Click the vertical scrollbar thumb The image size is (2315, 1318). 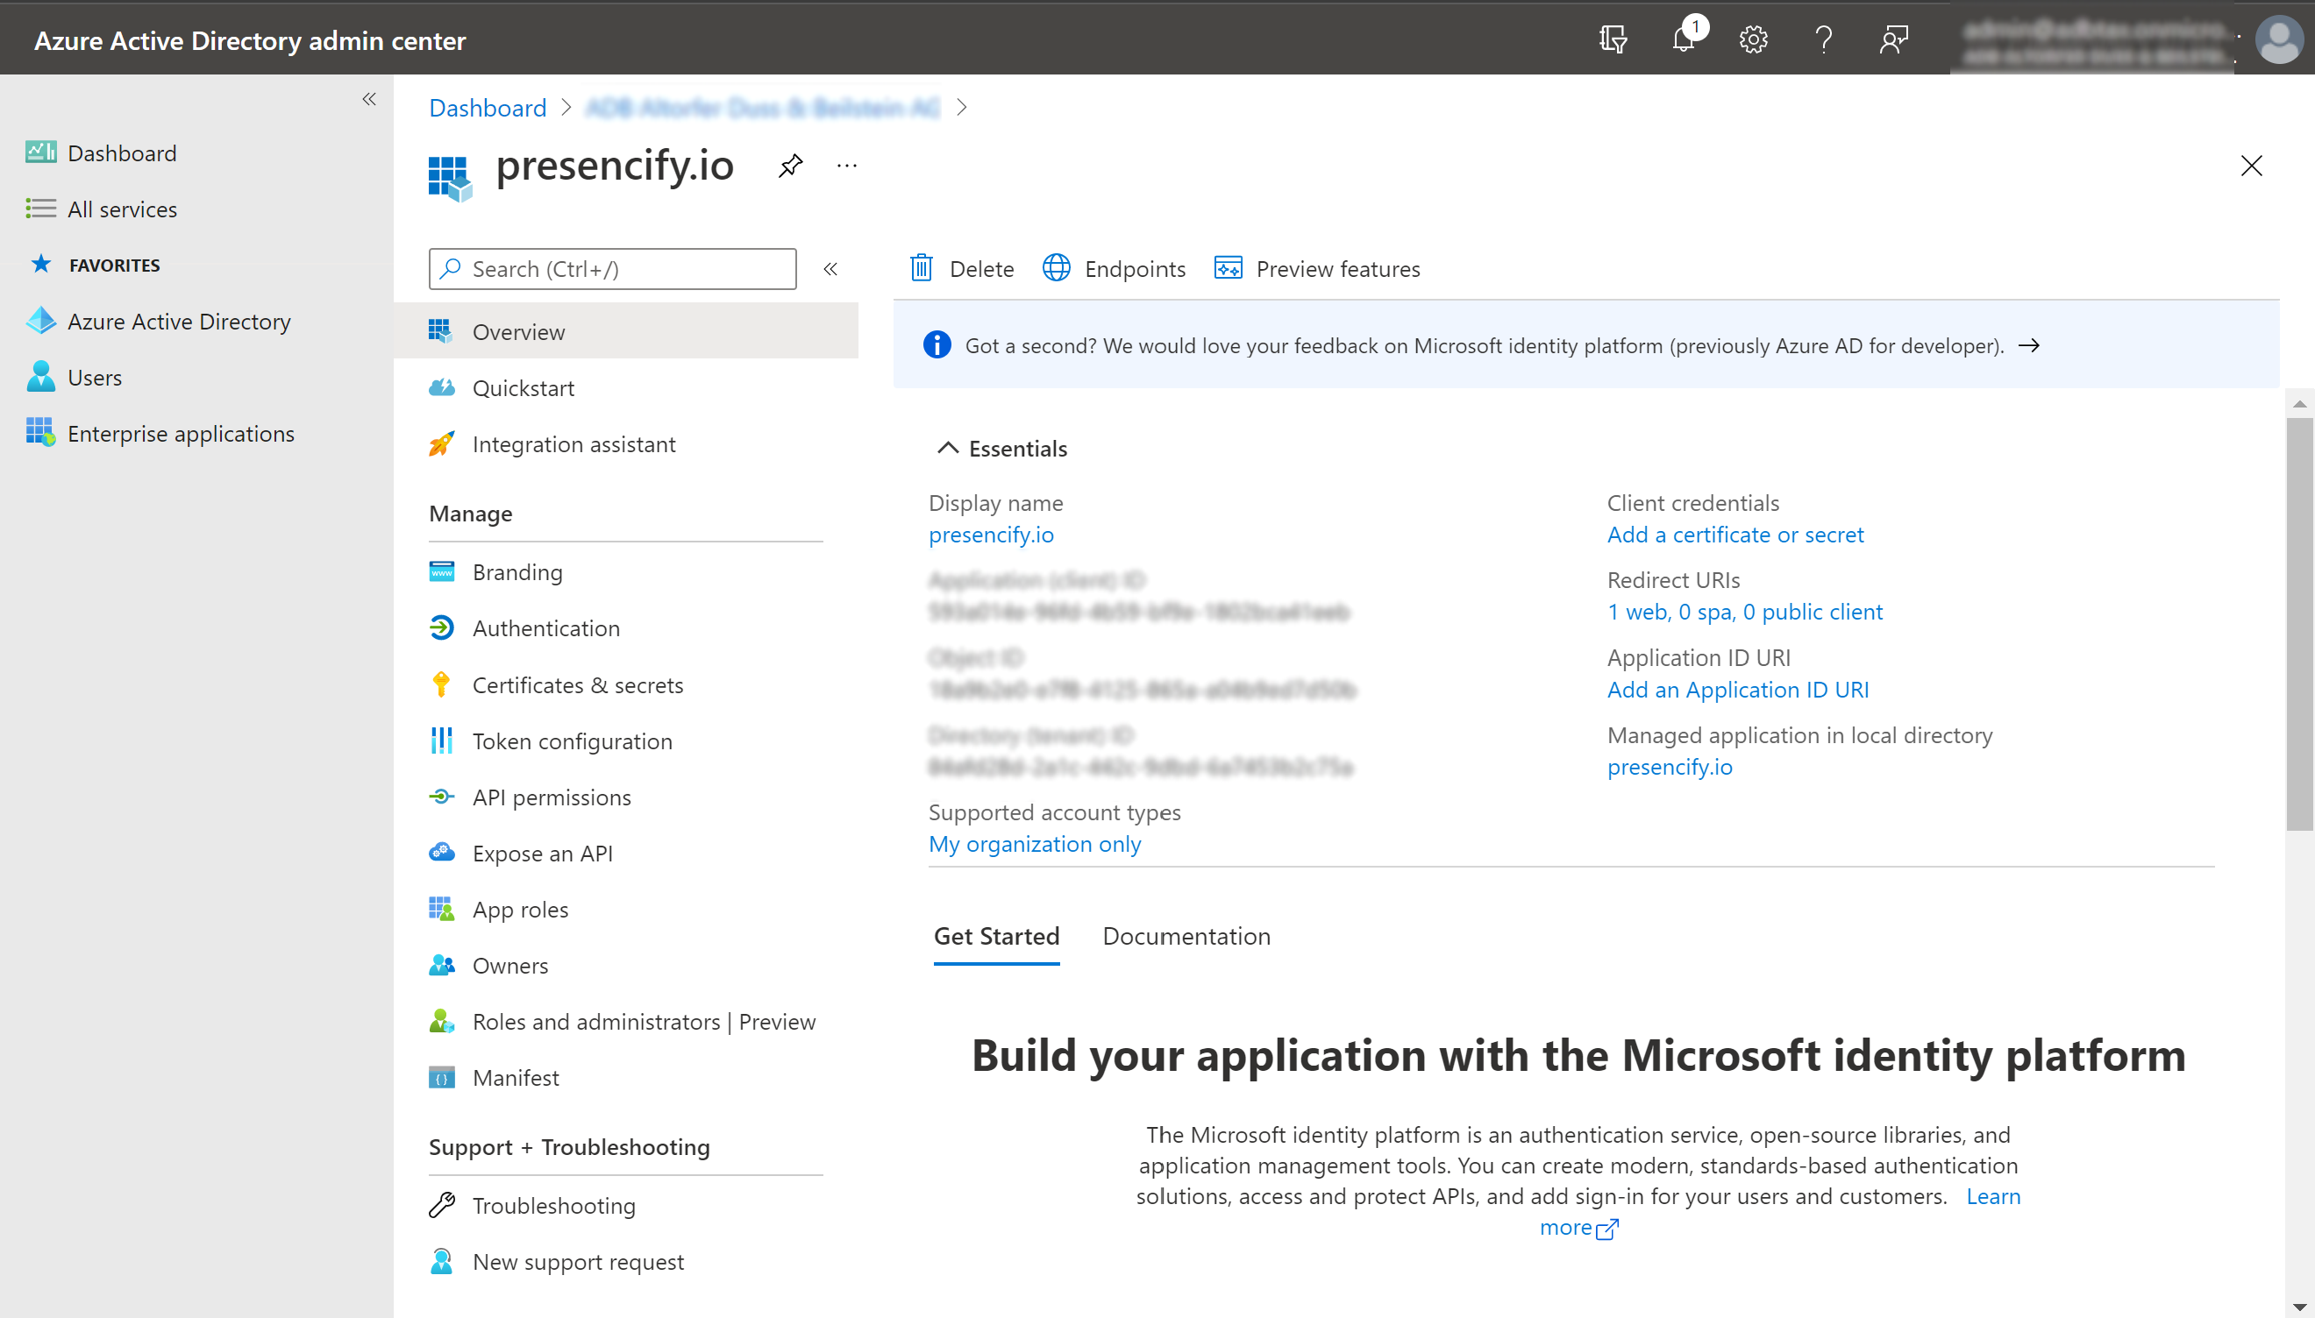click(x=2299, y=625)
